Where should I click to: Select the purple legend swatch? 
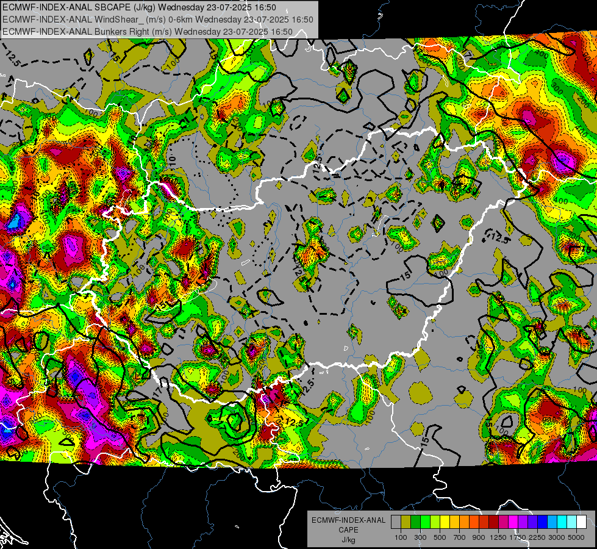coord(523,522)
